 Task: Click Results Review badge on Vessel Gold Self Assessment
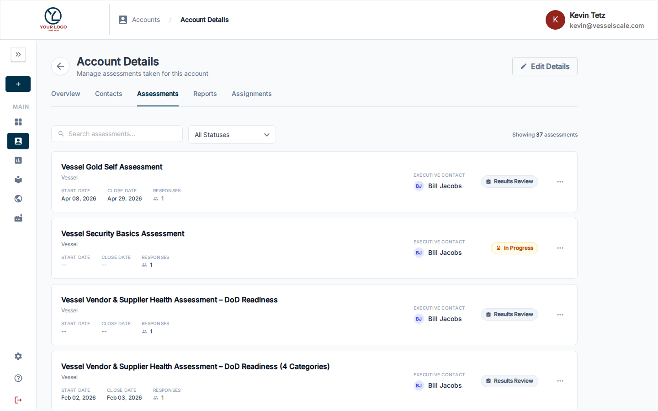509,181
